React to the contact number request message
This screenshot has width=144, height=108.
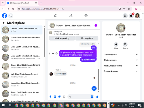click(56, 54)
